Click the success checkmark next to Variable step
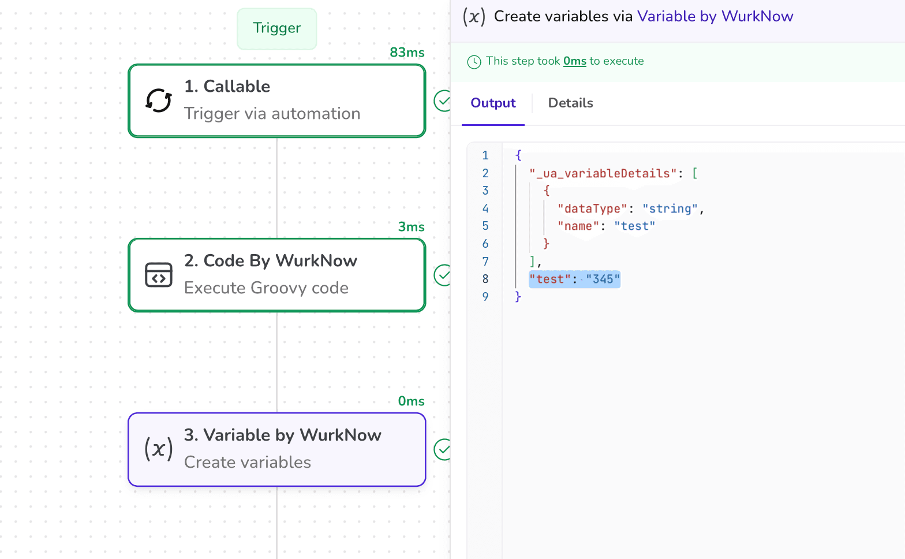Viewport: 905px width, 559px height. (x=443, y=449)
